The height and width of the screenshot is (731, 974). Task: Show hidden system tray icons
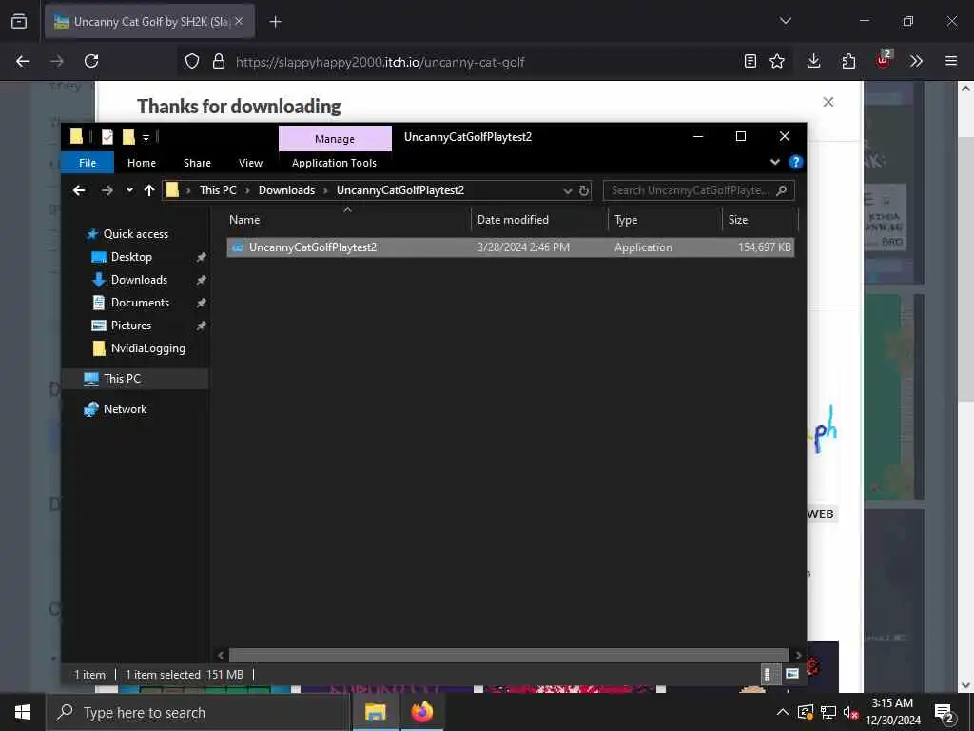click(783, 712)
